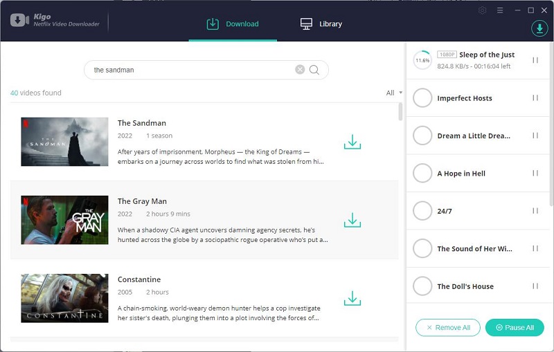Click The Doll's House title
The height and width of the screenshot is (352, 554).
[465, 286]
